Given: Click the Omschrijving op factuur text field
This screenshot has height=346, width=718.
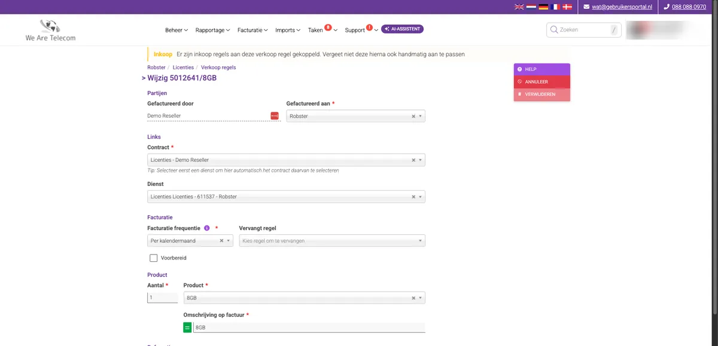Looking at the screenshot, I should click(x=309, y=327).
